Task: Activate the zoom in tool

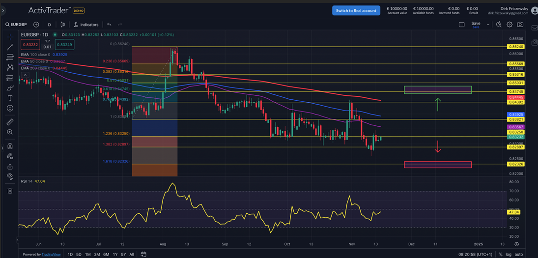Action: (x=10, y=132)
